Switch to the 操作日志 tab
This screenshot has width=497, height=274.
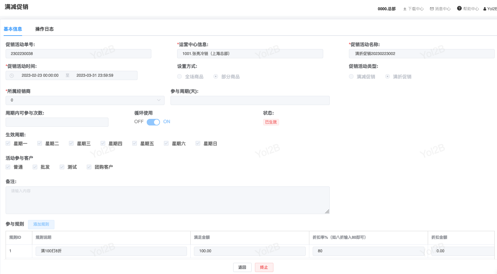(x=45, y=29)
